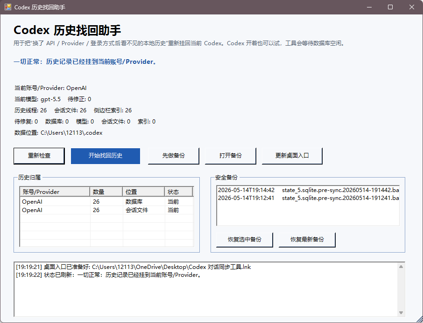Maximize the Codex 历史找回助手 window
This screenshot has width=423, height=323.
pos(390,7)
